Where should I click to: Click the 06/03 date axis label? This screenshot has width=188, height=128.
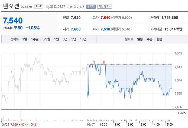[x=5, y=124]
